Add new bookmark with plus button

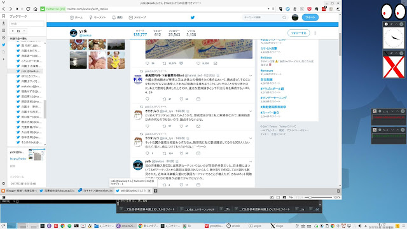(13, 31)
